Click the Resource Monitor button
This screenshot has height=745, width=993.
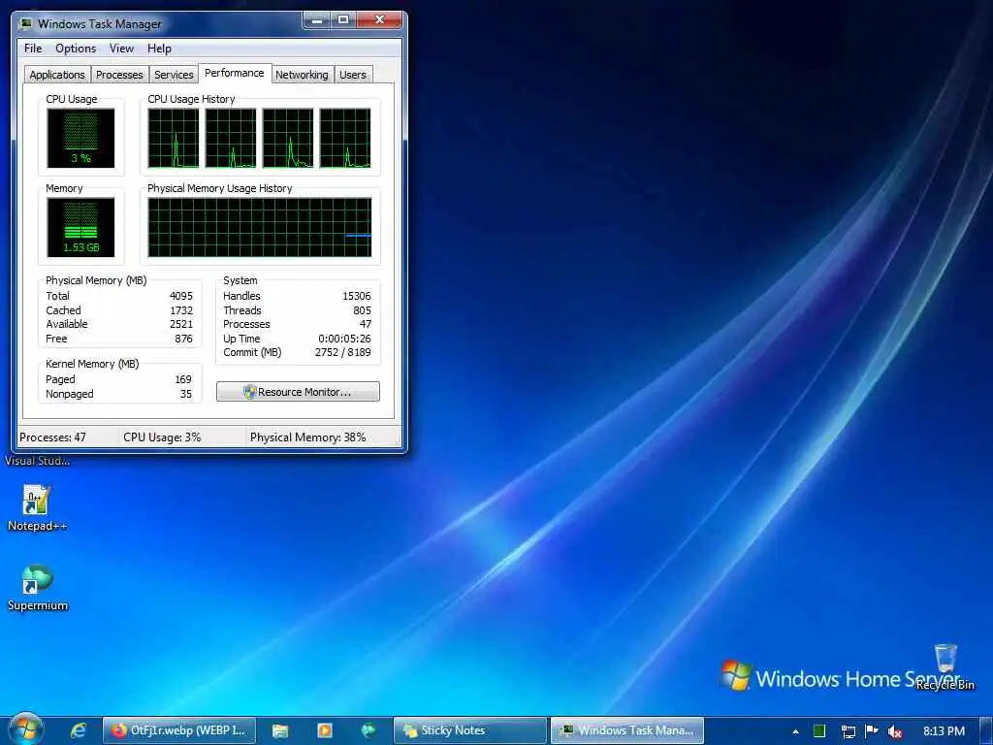pos(299,392)
